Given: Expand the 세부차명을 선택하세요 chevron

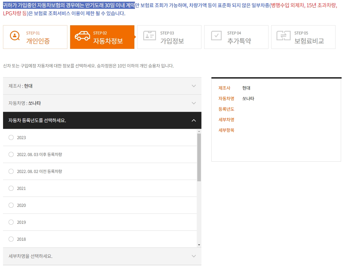Looking at the screenshot, I should click(194, 256).
